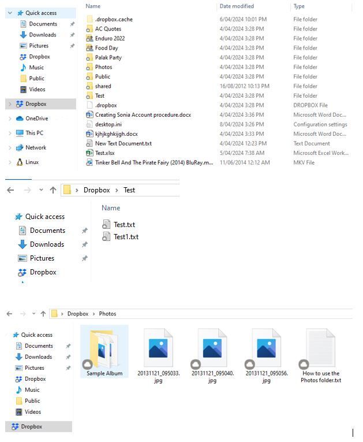Screen dimensions: 363x442
Task: Click the shared folder icon beside Food Day
Action: (x=89, y=48)
